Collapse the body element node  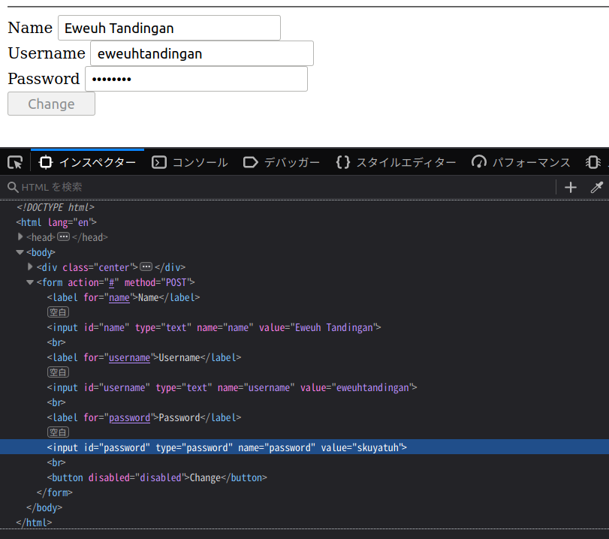coord(20,252)
